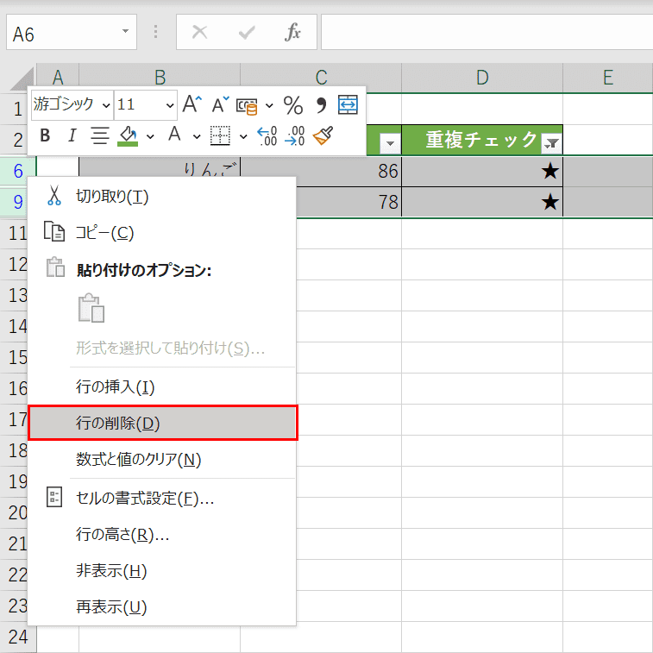Click the accounting number format icon
653x653 pixels.
pos(247,106)
